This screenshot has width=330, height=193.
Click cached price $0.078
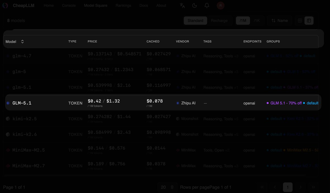coord(155,101)
